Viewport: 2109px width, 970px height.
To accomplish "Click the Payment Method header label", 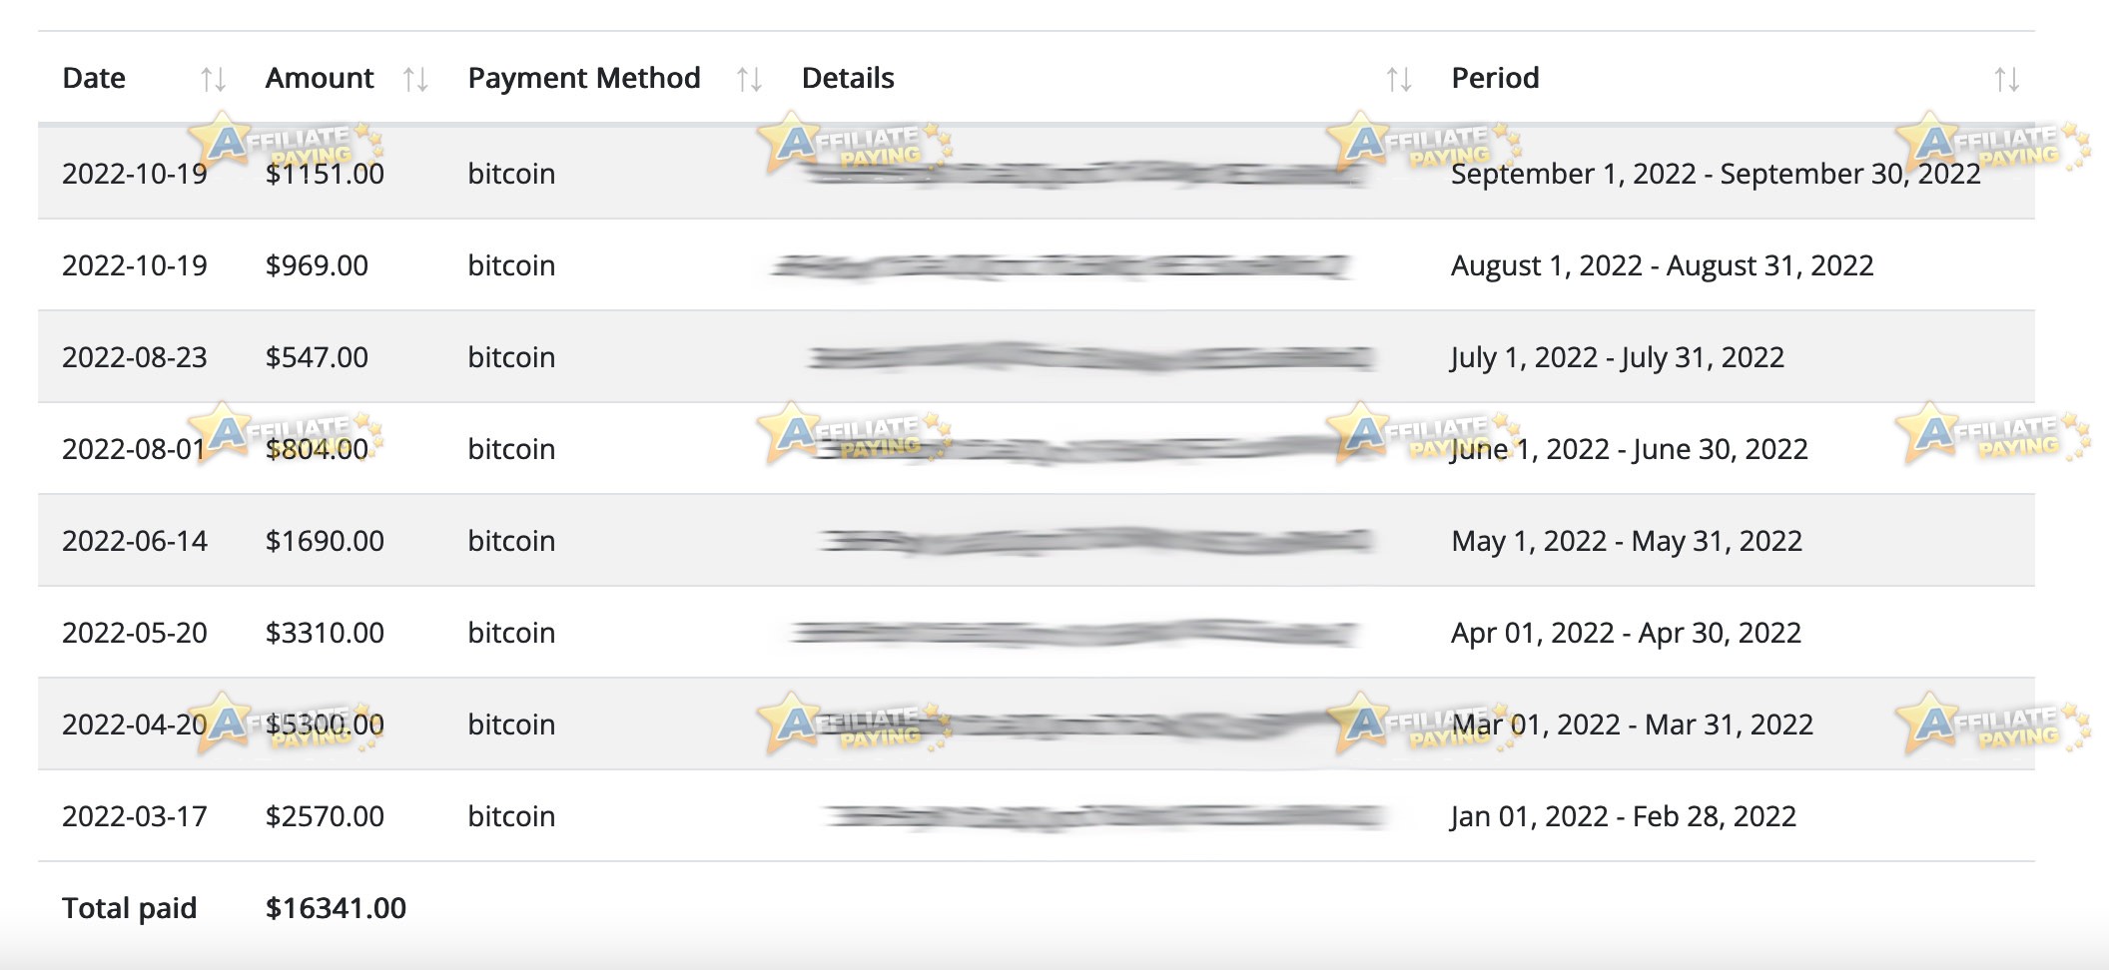I will [x=584, y=78].
